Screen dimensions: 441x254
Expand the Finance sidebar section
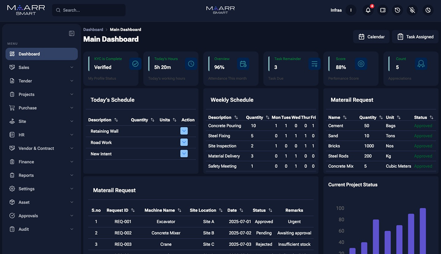point(42,162)
